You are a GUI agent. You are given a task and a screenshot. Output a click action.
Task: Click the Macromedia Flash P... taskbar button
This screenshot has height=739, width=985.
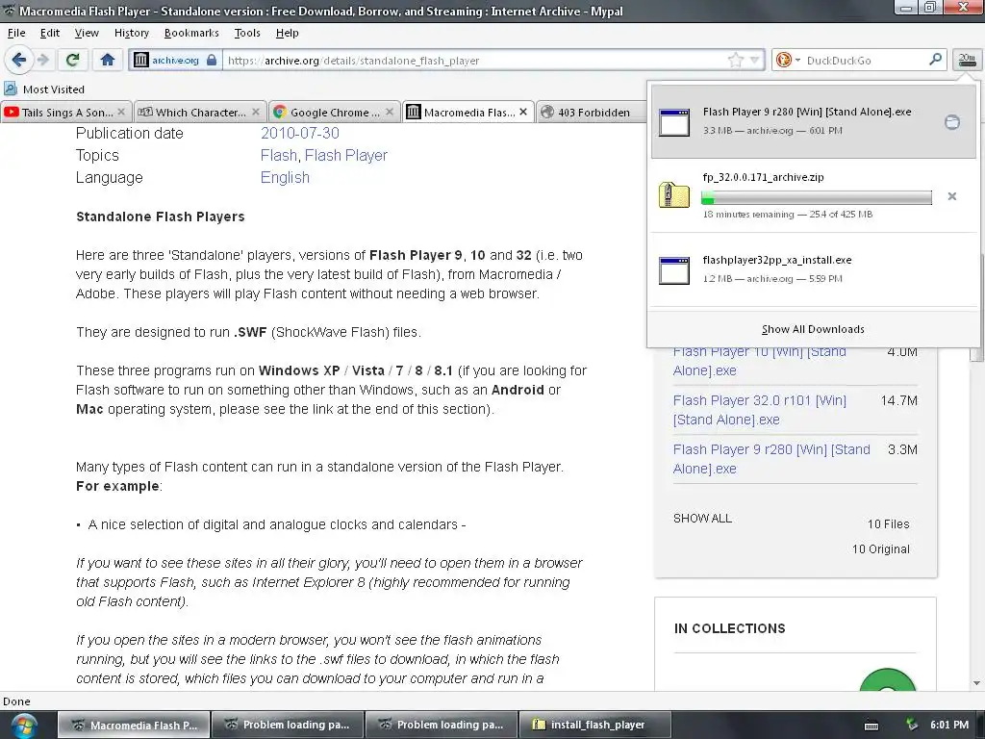click(x=134, y=725)
